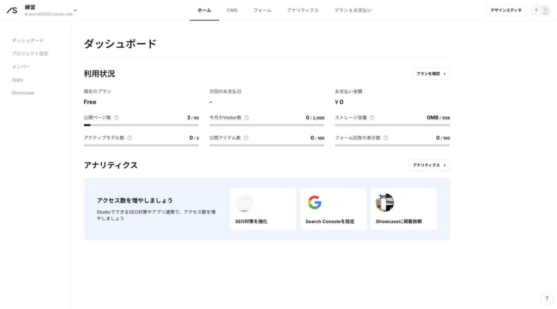Open the help question mark button
Image resolution: width=557 pixels, height=309 pixels.
coord(546,298)
